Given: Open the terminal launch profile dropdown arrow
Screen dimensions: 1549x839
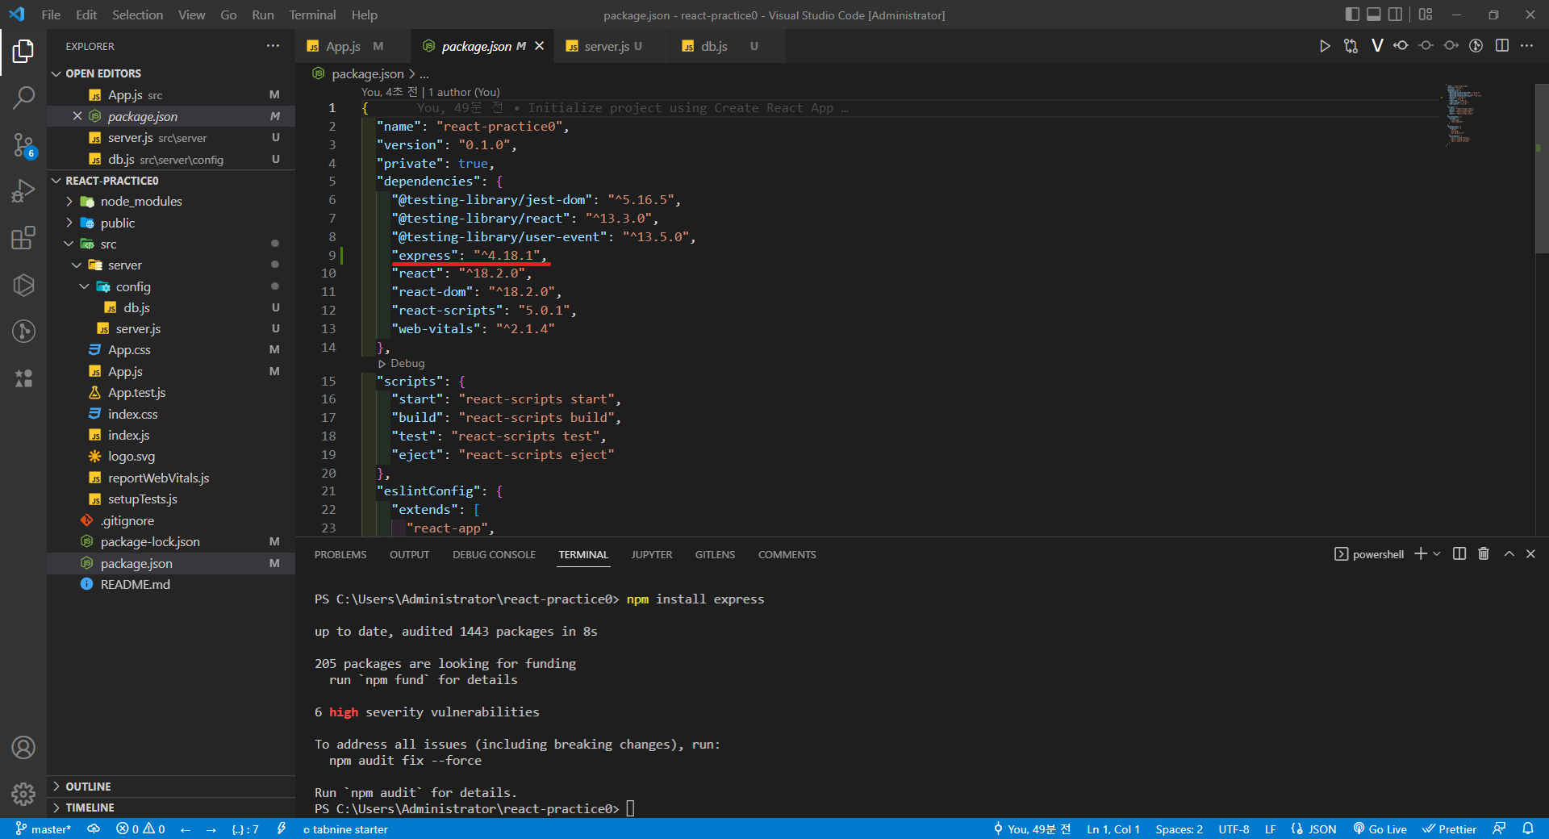Looking at the screenshot, I should [1437, 553].
